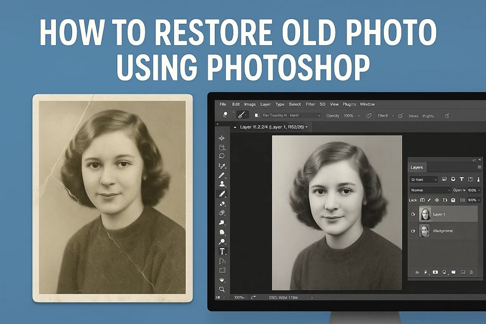Open Gi Keet filter dropdown in Layers

(x=423, y=179)
